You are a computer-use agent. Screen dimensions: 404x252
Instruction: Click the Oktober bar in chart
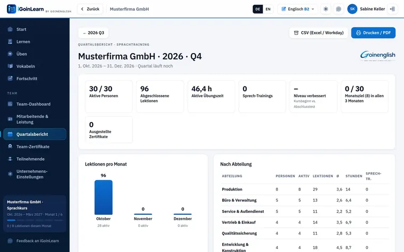pyautogui.click(x=103, y=197)
